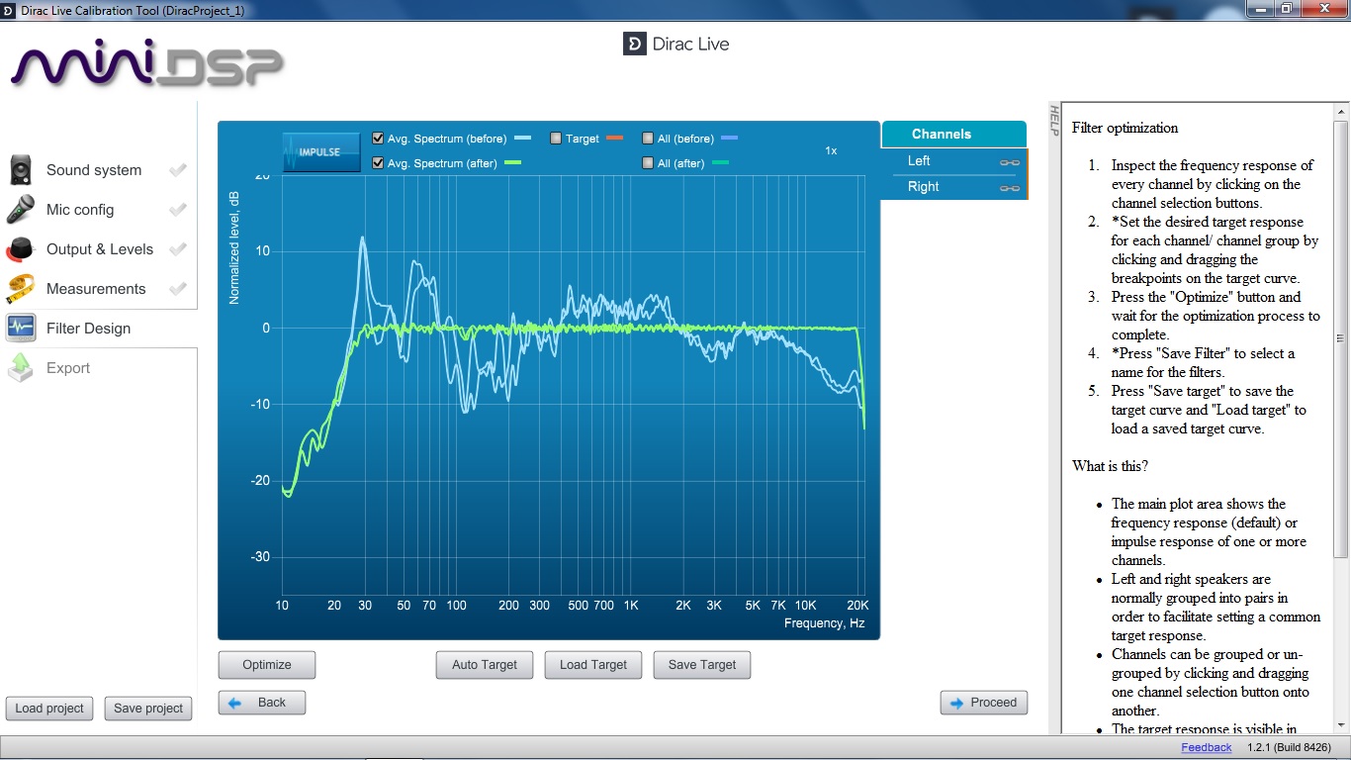Click the Auto Target button
The image size is (1351, 760).
pyautogui.click(x=484, y=665)
